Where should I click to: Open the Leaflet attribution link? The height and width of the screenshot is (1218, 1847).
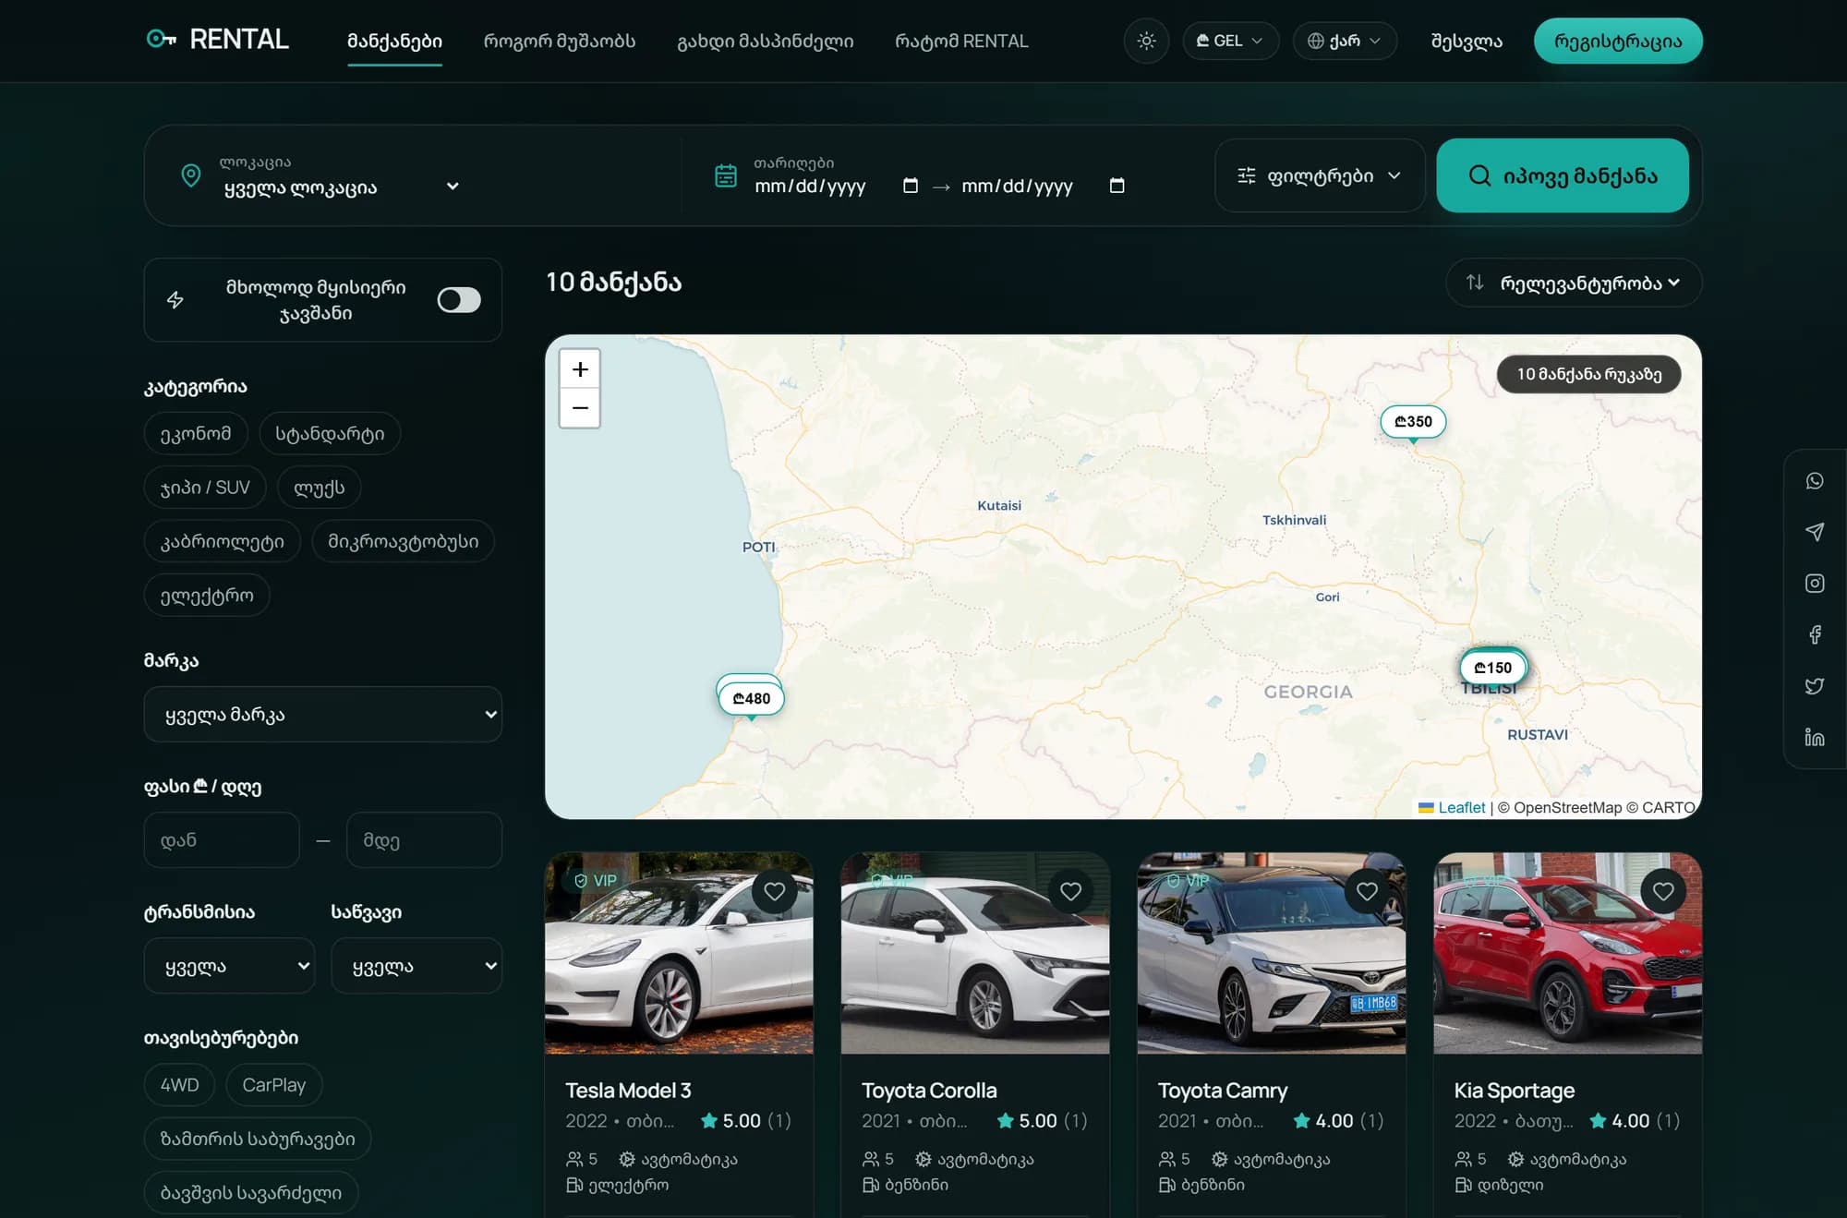[1462, 808]
